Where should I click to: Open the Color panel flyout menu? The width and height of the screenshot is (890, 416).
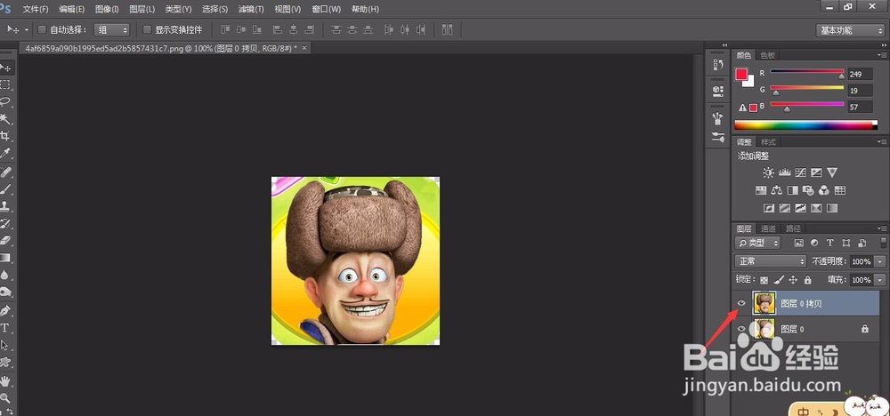tap(881, 55)
